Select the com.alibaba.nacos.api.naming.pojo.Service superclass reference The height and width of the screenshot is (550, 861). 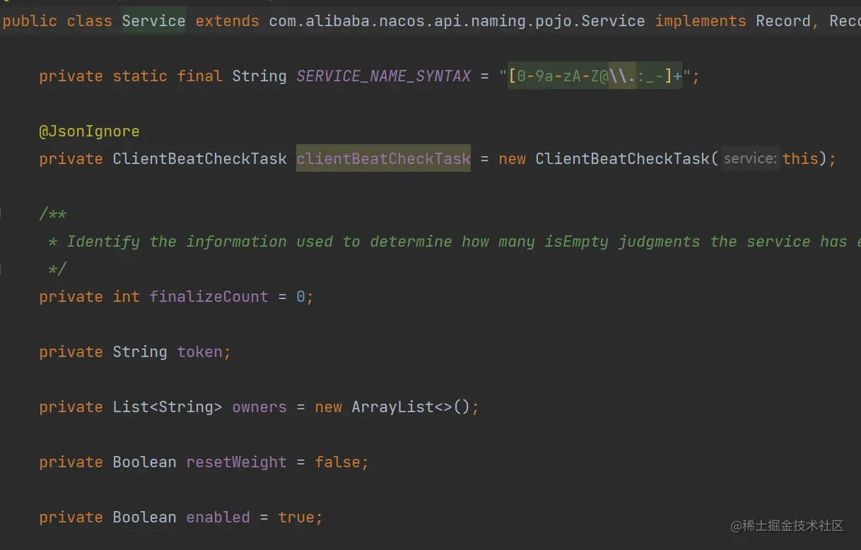457,21
